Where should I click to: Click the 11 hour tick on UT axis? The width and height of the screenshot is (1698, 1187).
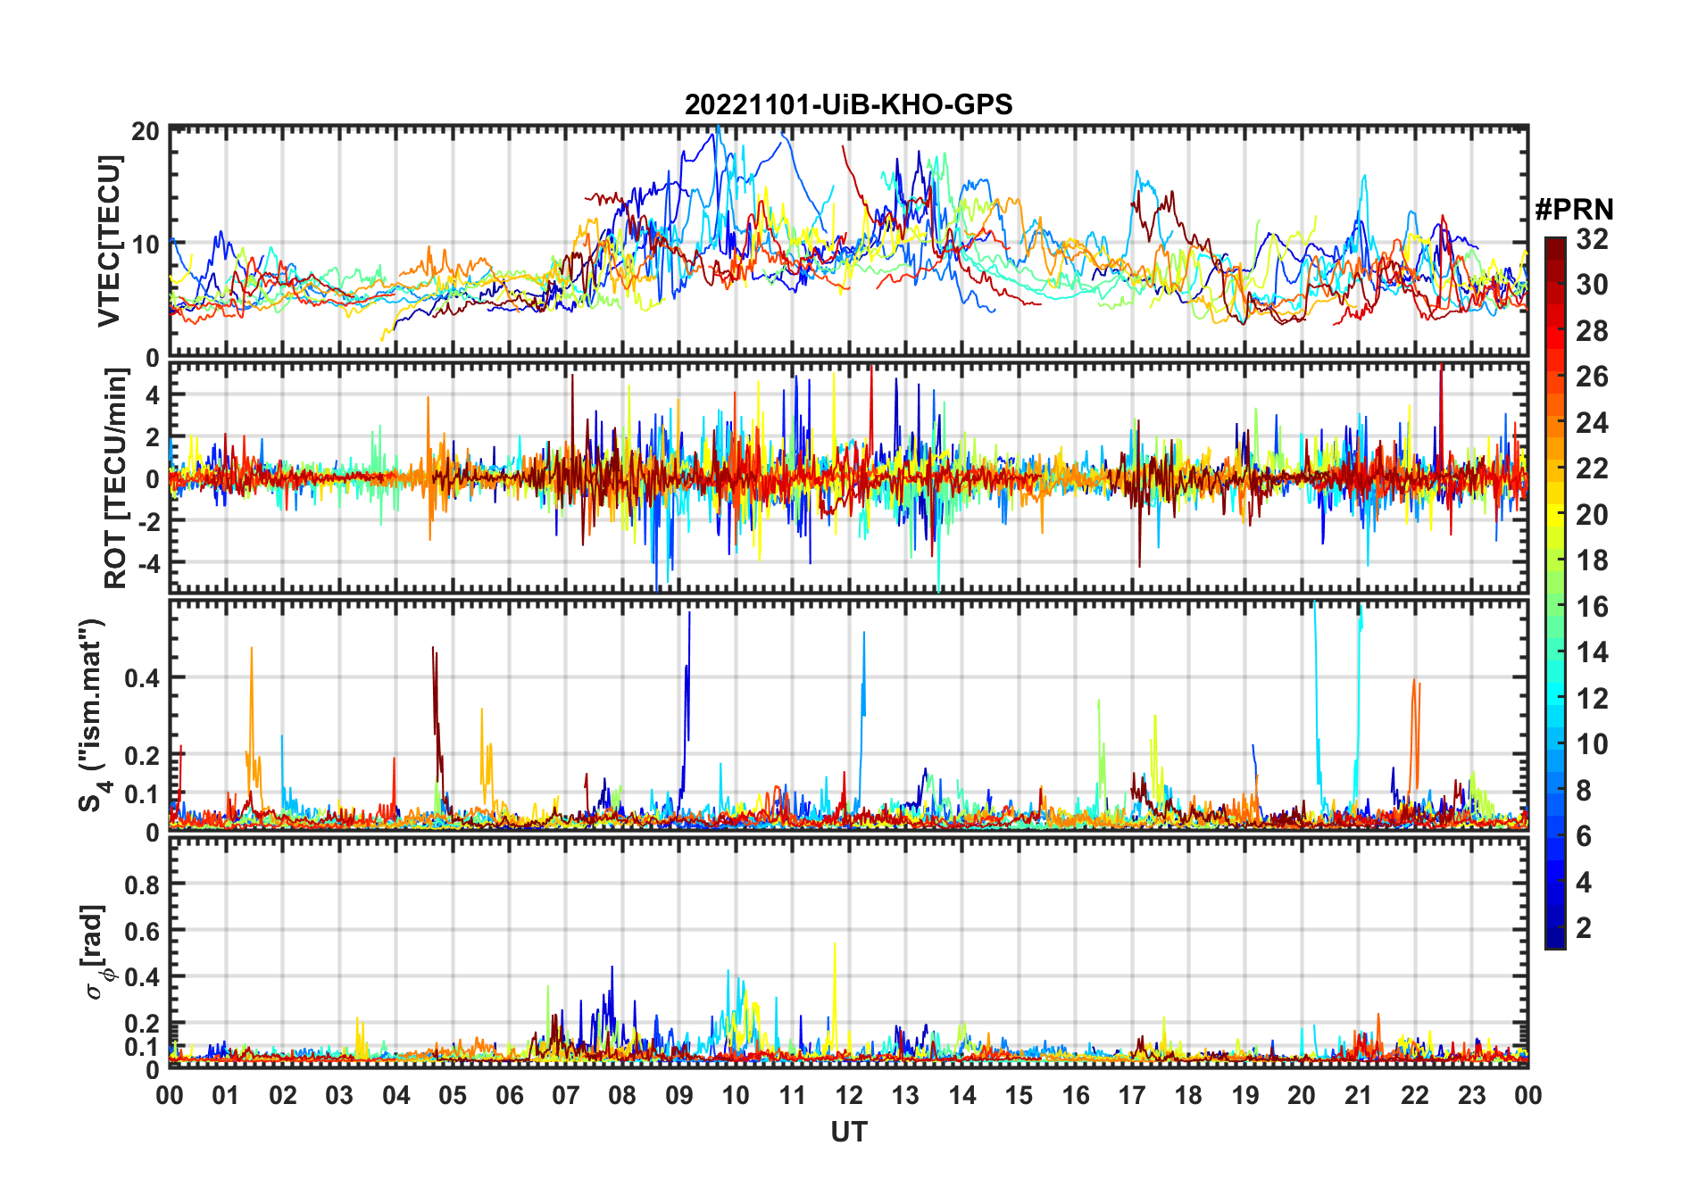[x=793, y=1096]
